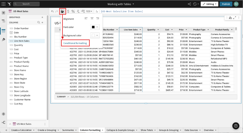Apply percent format to column
The image size is (243, 133).
73,11
